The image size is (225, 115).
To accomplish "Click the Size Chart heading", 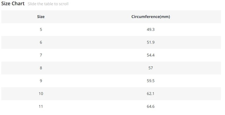I will tap(13, 4).
